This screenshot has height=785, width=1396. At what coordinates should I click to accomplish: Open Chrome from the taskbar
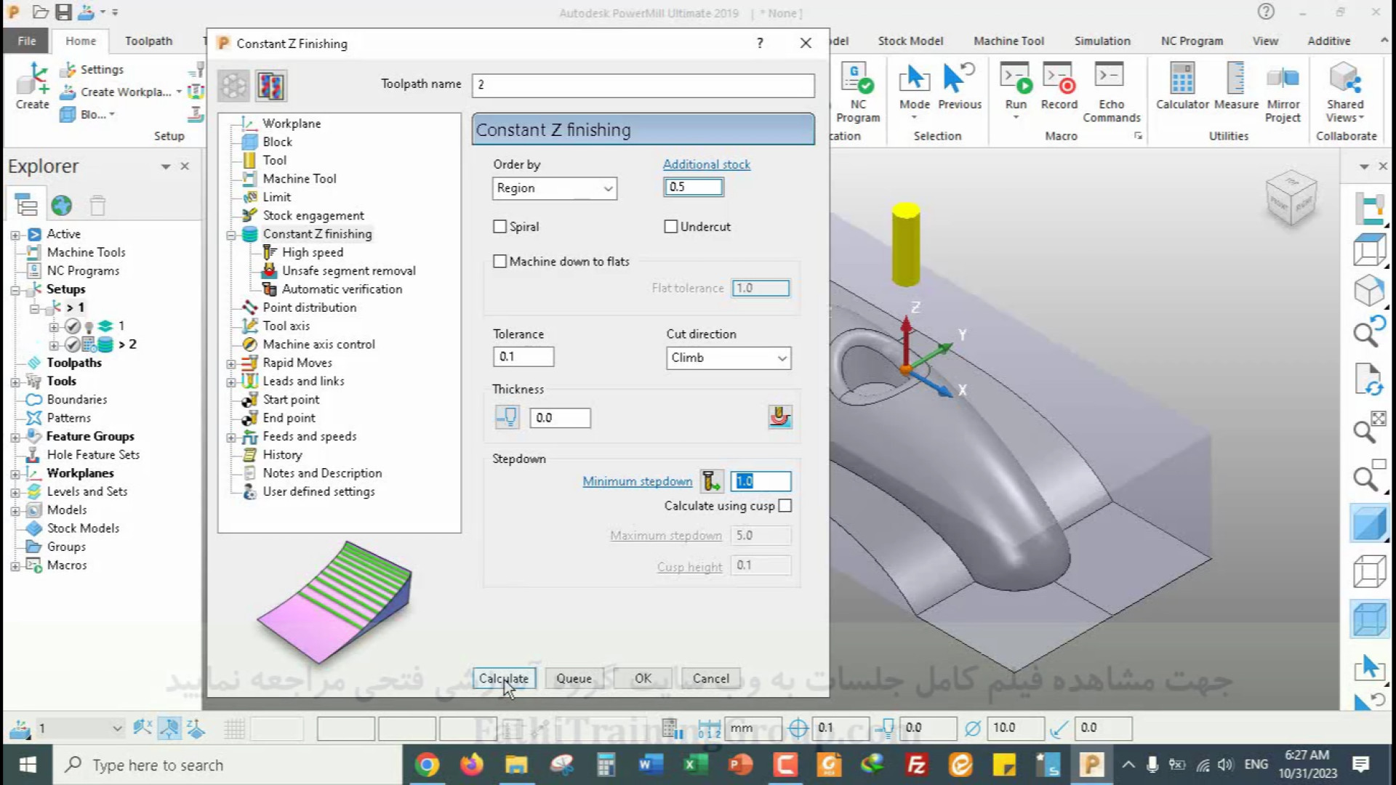click(x=428, y=765)
